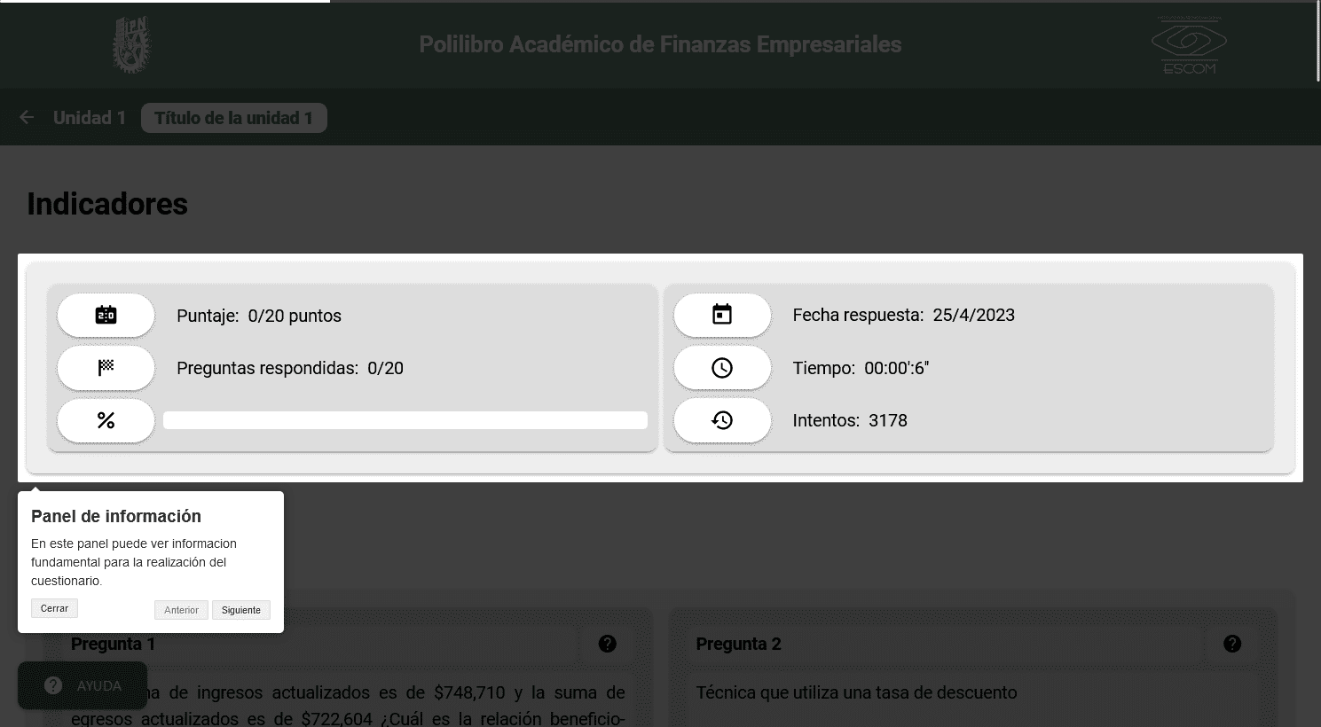Select the clock icon beside Tiempo
This screenshot has height=727, width=1321.
coord(722,367)
